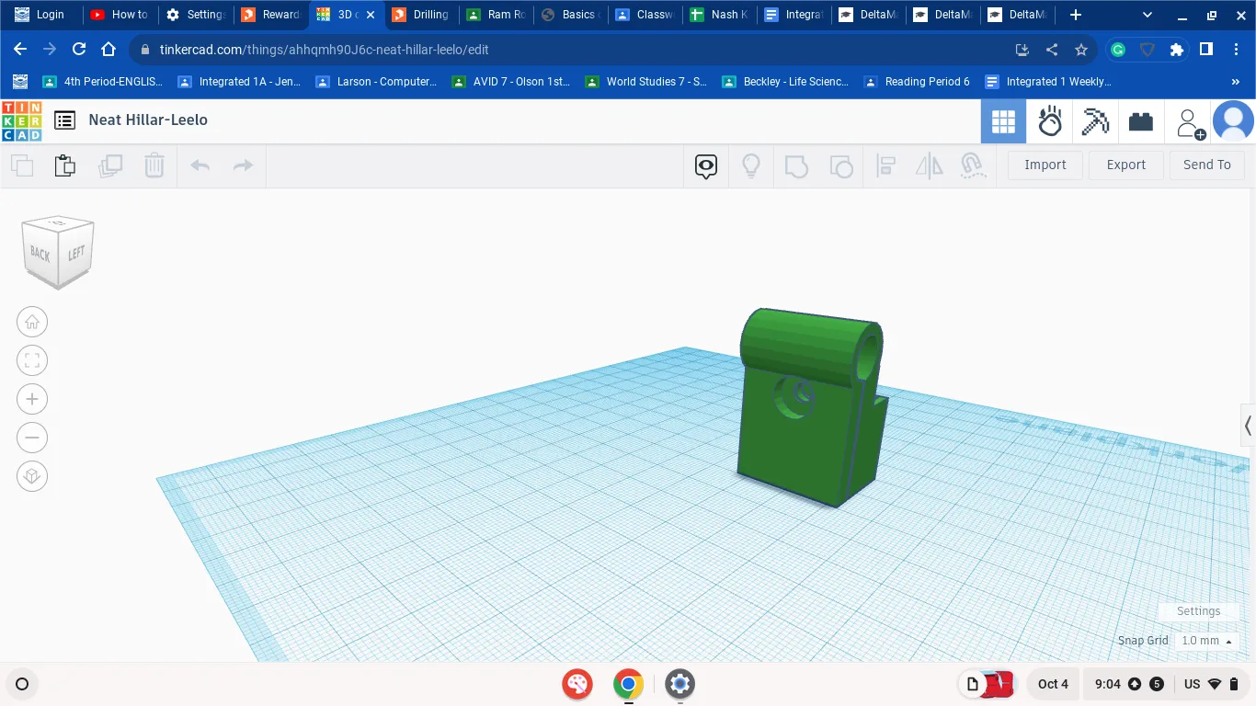
Task: Zoom out with minus button
Action: pos(32,438)
